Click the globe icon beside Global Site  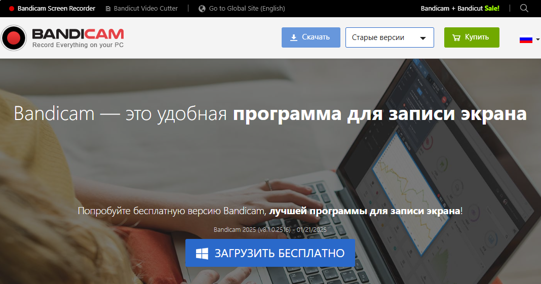(x=202, y=9)
